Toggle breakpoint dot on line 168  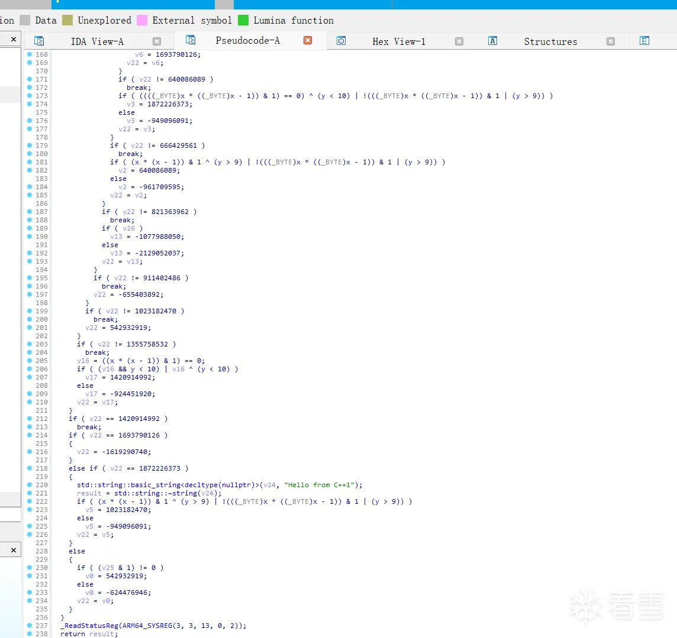[x=30, y=54]
